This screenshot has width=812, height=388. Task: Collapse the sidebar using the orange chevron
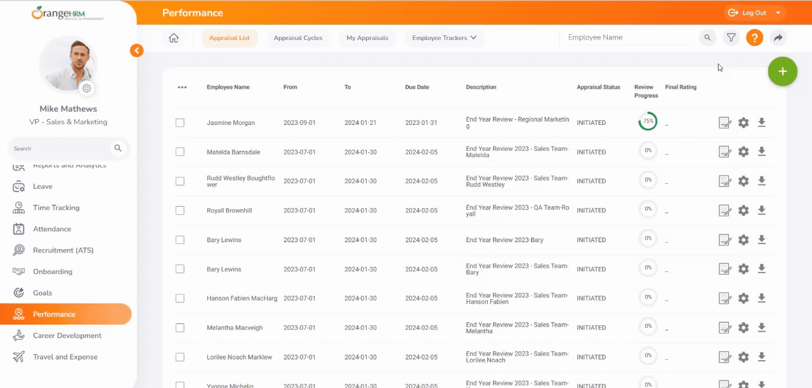pyautogui.click(x=136, y=51)
